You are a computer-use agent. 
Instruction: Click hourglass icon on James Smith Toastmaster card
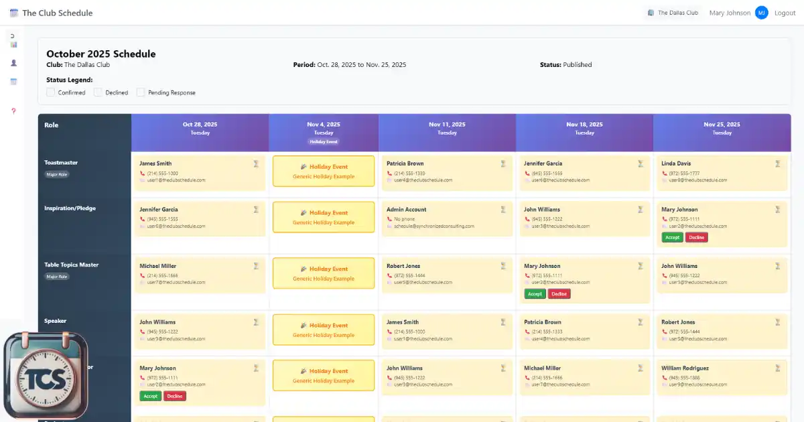256,163
